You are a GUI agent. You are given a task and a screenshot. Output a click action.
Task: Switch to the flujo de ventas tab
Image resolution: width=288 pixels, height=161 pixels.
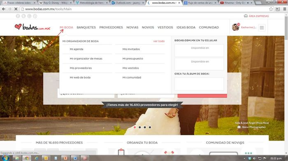click(200, 3)
